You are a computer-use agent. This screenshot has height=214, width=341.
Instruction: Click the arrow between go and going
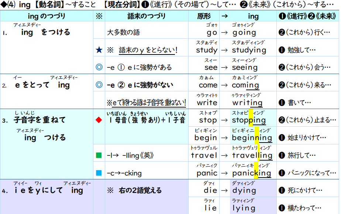(x=224, y=33)
